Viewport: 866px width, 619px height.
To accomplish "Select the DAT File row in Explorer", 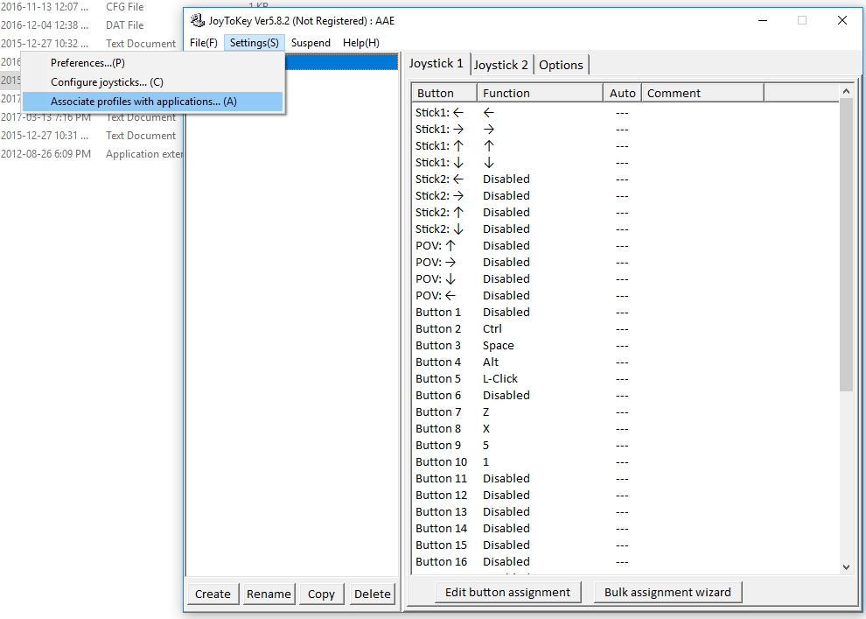I will tap(91, 25).
